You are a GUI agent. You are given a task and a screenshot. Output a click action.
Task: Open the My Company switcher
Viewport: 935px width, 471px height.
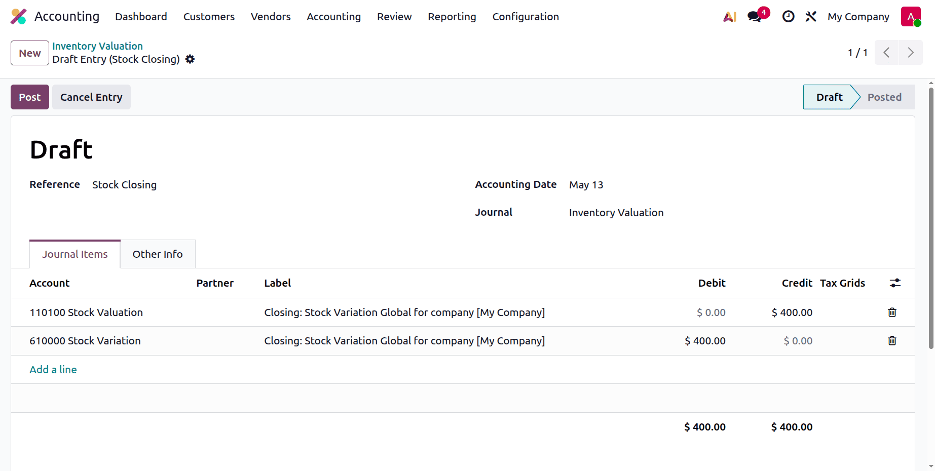tap(858, 17)
